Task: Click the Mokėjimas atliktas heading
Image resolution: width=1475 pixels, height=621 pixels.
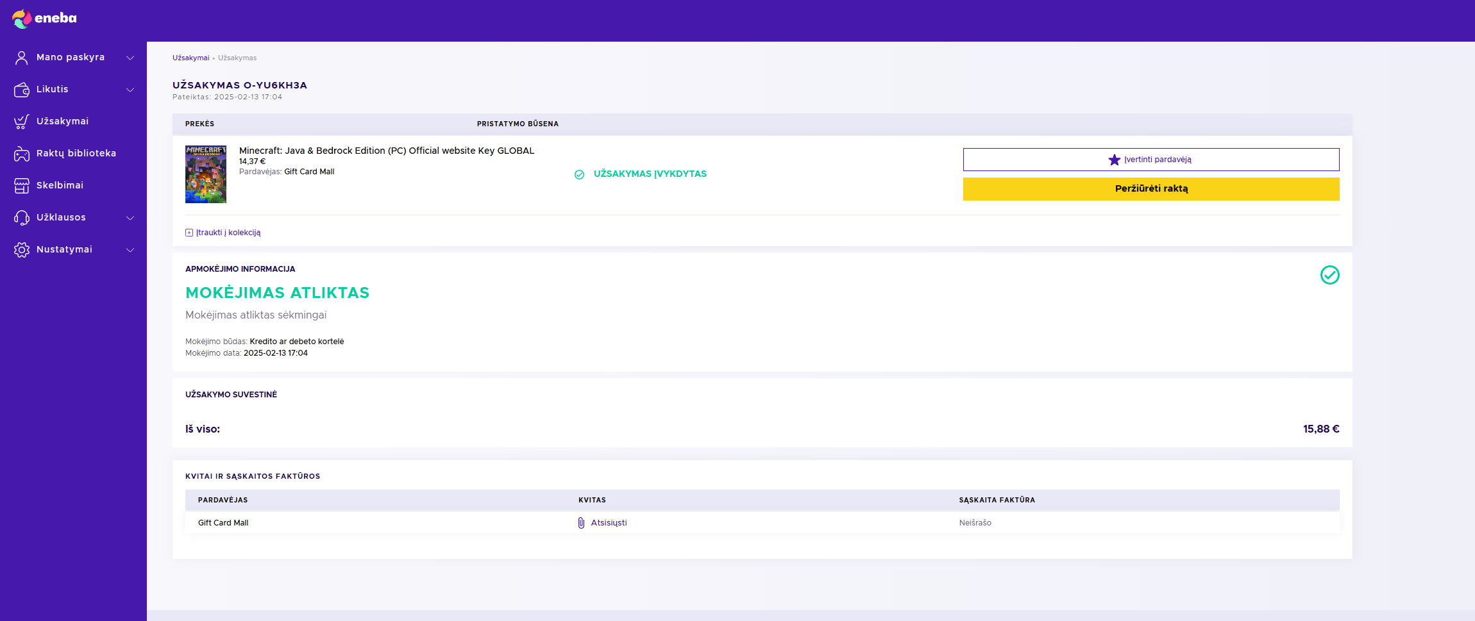Action: (x=277, y=293)
